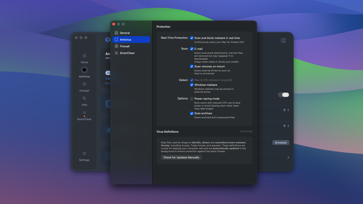The width and height of the screenshot is (363, 204).
Task: Open the SmartClean sparkle icon in main sidebar
Action: tap(84, 113)
